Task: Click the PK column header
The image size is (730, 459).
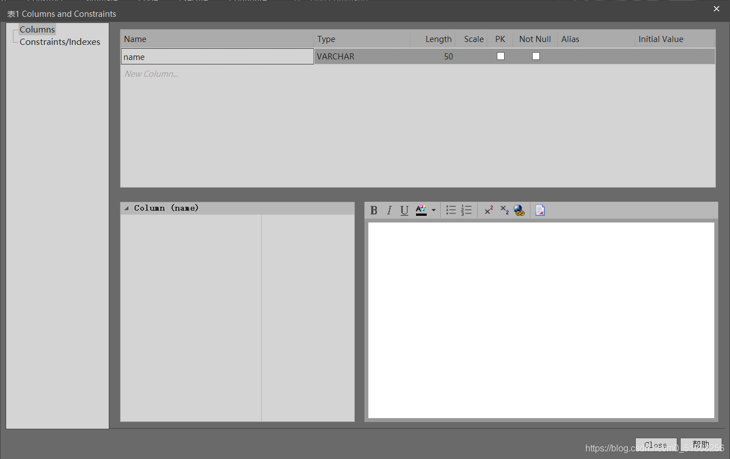Action: point(500,39)
